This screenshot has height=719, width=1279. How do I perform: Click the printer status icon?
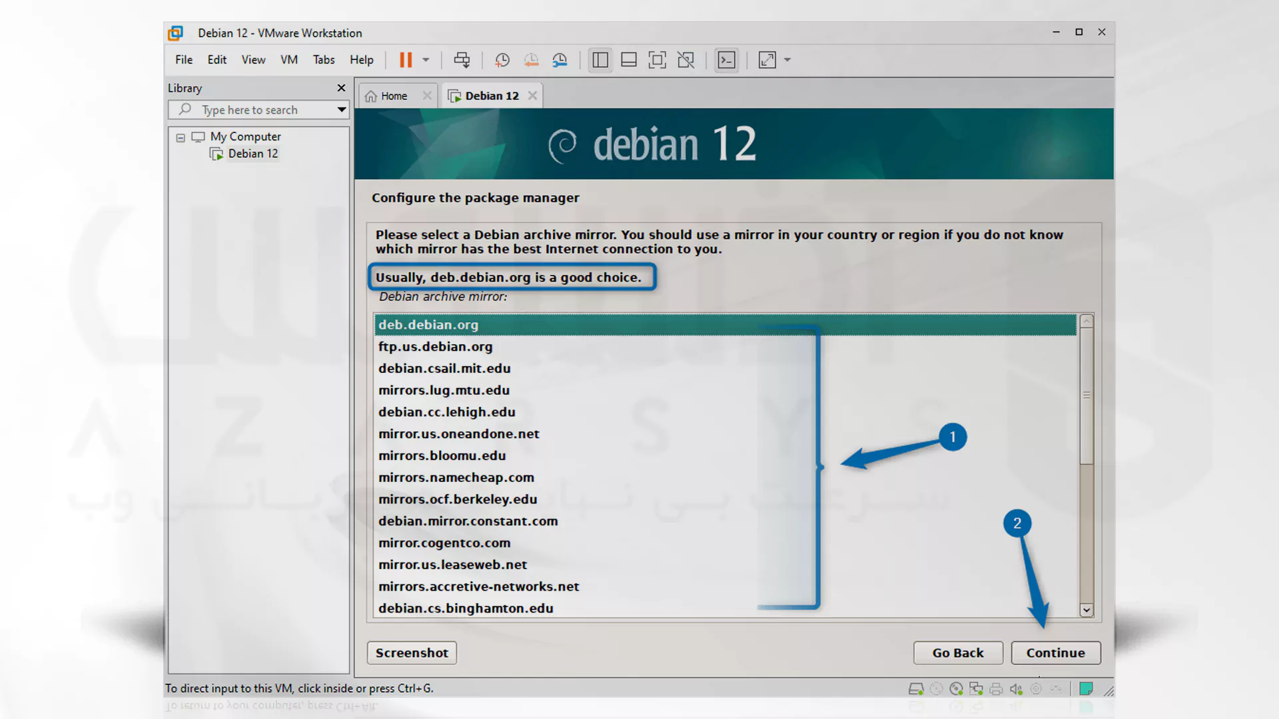point(996,689)
